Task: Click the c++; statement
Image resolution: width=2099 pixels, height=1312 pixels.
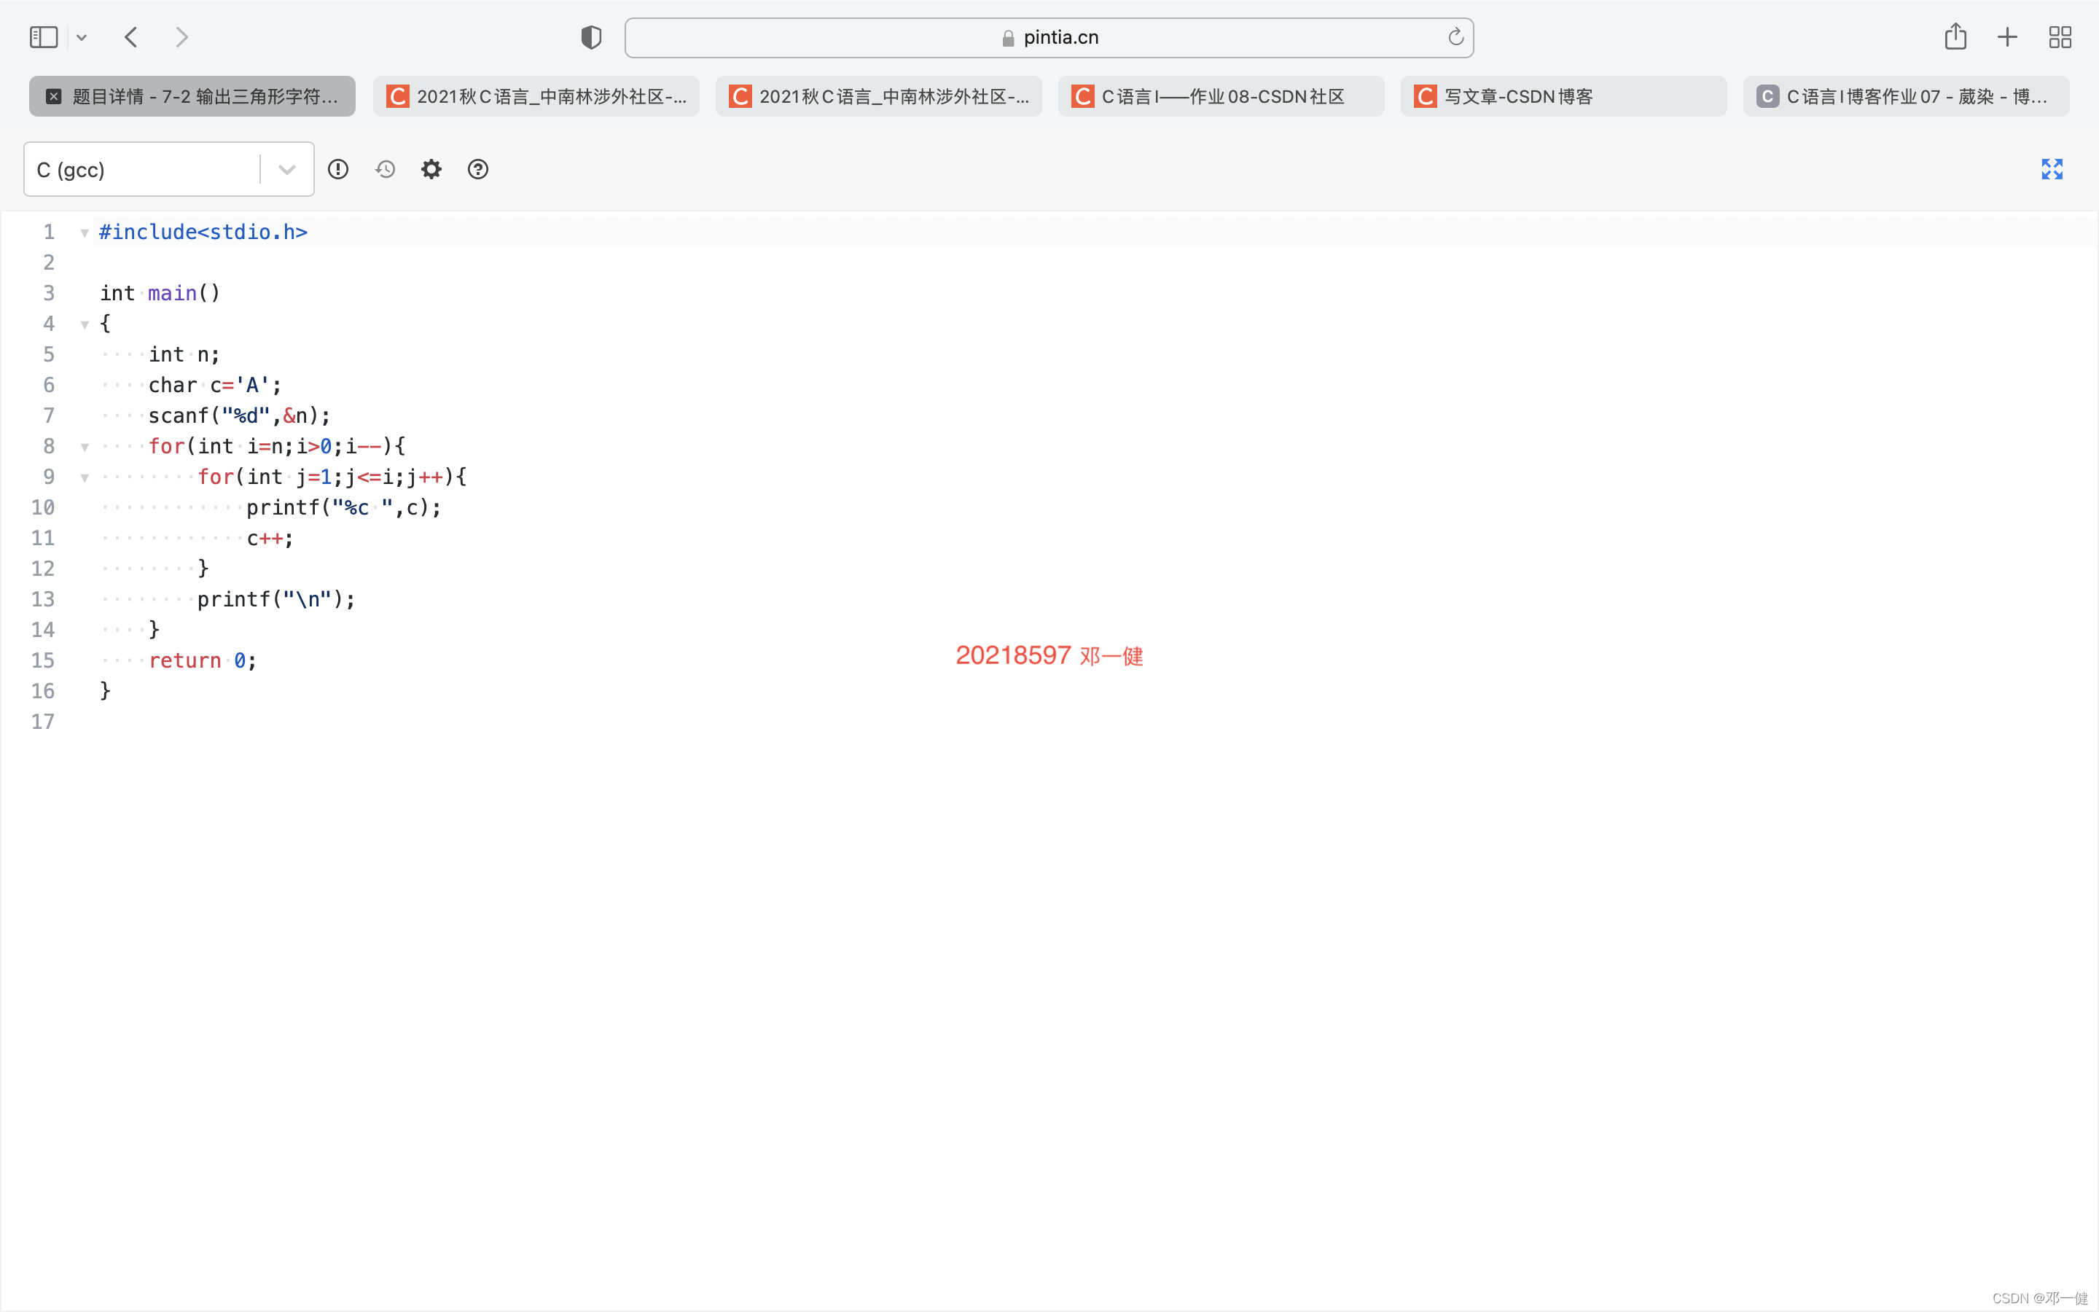Action: coord(270,538)
